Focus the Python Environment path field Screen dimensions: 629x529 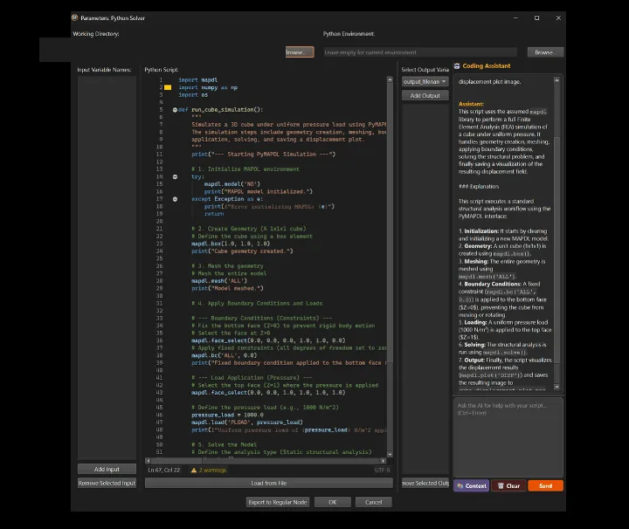coord(420,52)
